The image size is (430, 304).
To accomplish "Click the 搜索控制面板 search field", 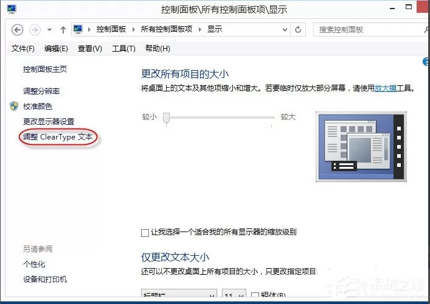I will click(x=369, y=30).
